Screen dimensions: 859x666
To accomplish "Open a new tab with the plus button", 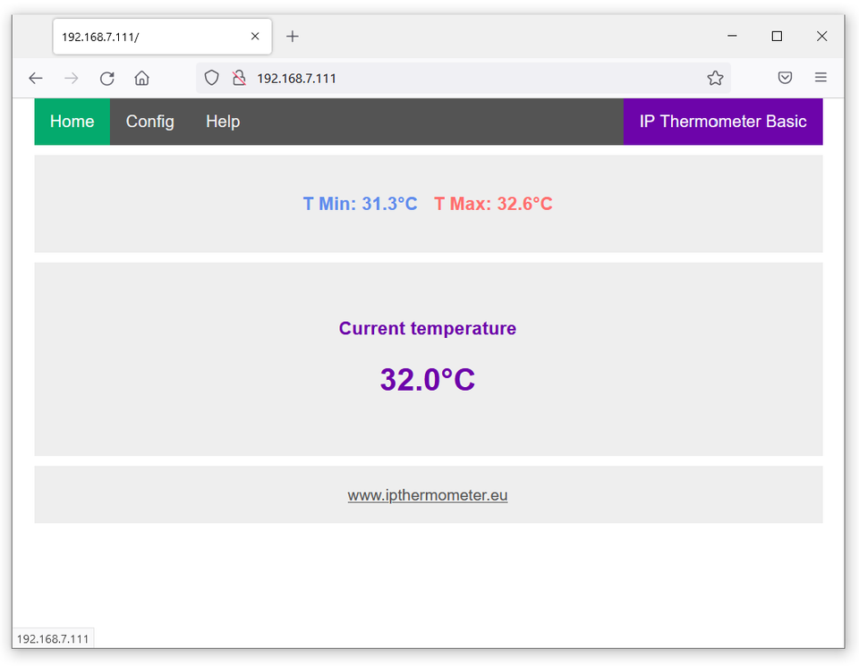I will (292, 36).
